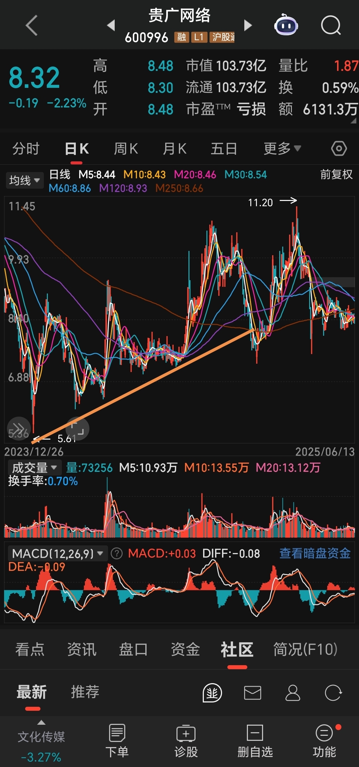This screenshot has width=359, height=767.
Task: Tap the 文化传媒 sector label
Action: point(41,737)
